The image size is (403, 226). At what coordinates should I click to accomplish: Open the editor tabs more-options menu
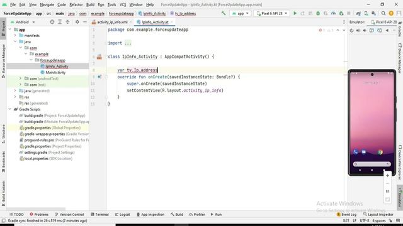pyautogui.click(x=344, y=22)
